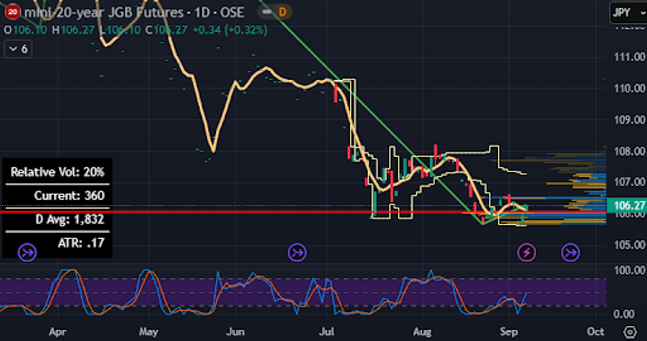Click the 107.00 price axis label

point(630,182)
